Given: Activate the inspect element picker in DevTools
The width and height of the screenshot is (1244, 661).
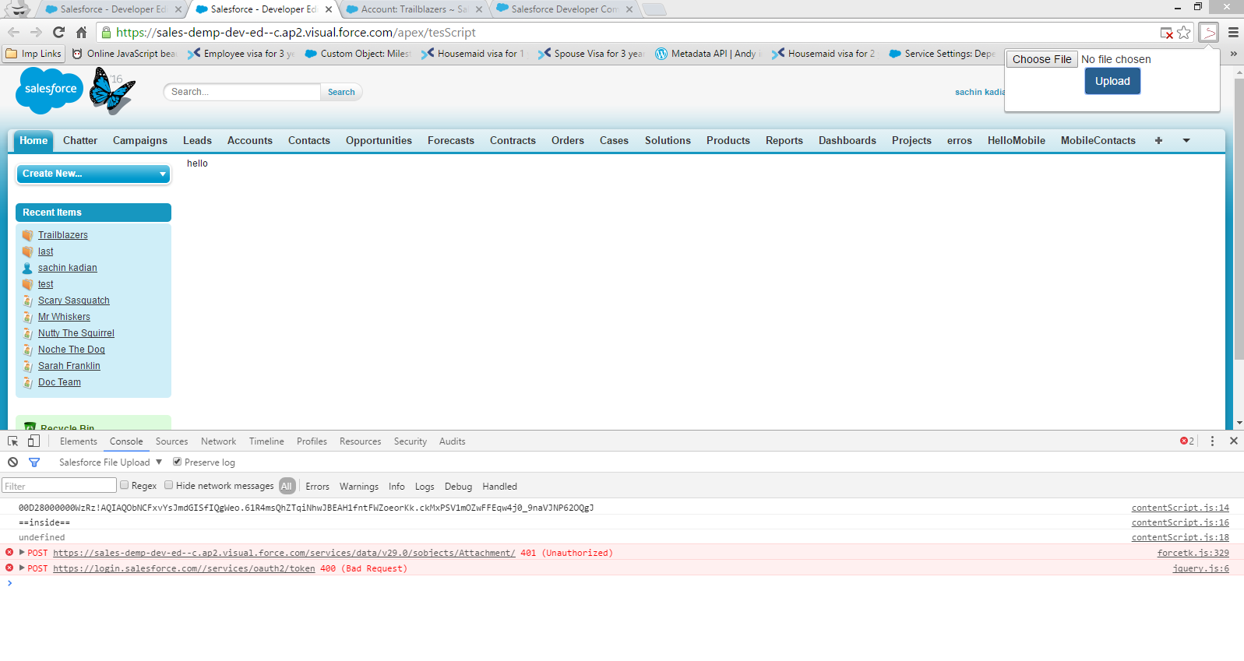Looking at the screenshot, I should tap(13, 441).
